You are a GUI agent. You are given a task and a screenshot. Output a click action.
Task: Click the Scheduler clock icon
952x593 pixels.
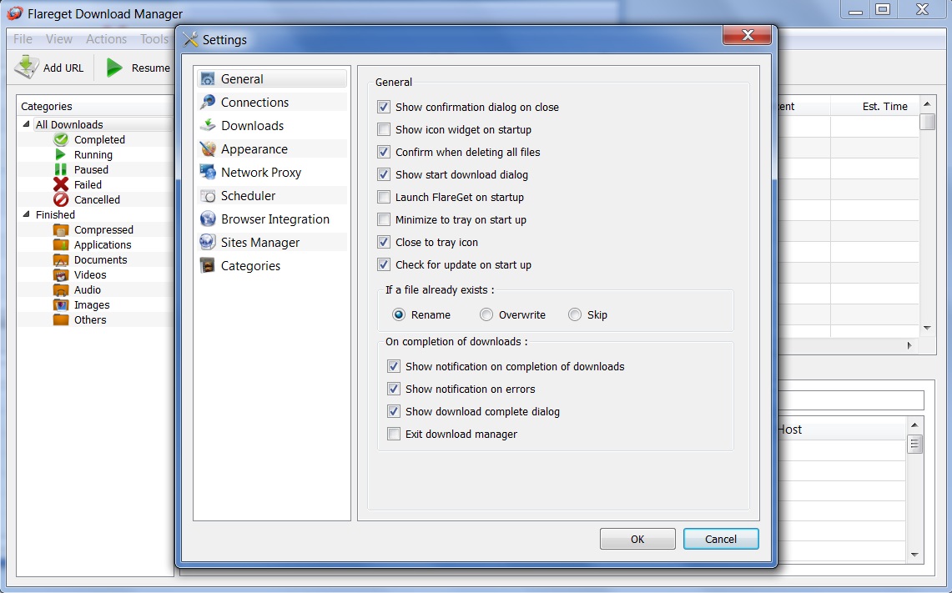tap(208, 195)
